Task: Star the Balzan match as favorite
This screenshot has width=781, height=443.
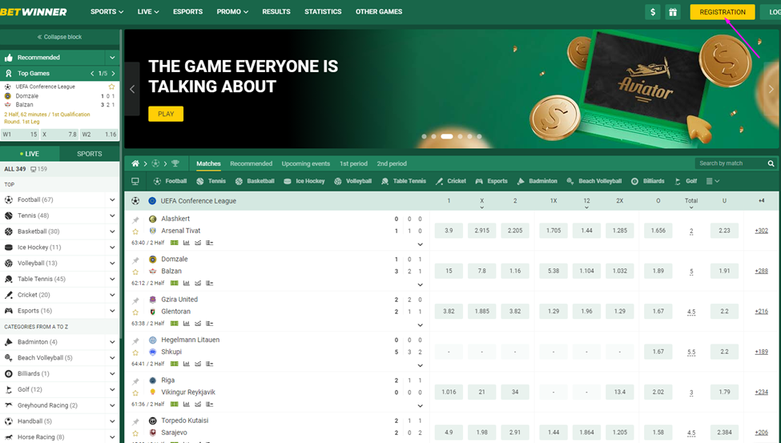Action: pyautogui.click(x=135, y=272)
